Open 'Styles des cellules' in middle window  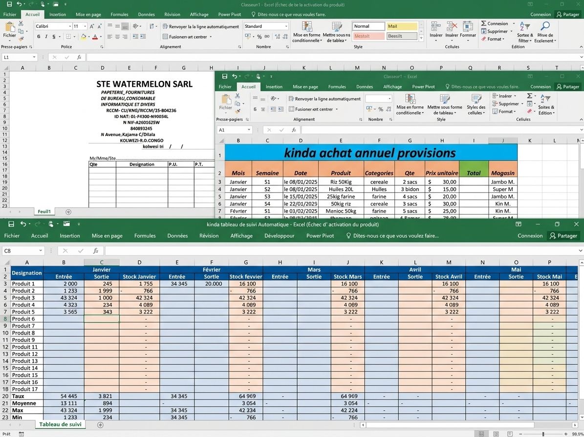pyautogui.click(x=476, y=104)
